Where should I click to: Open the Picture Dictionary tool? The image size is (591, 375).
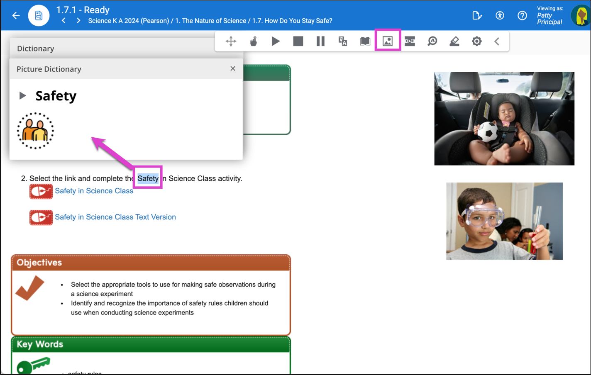(x=388, y=41)
